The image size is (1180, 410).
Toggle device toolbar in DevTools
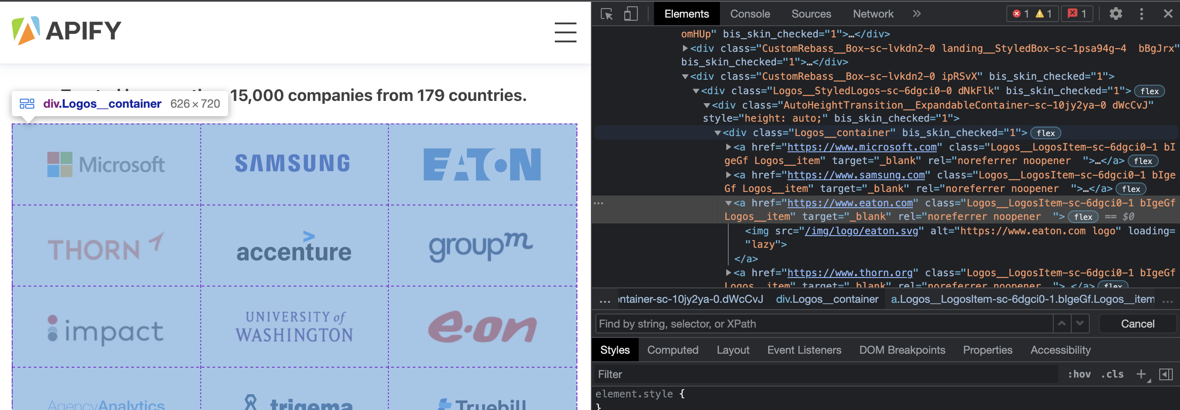pyautogui.click(x=631, y=14)
